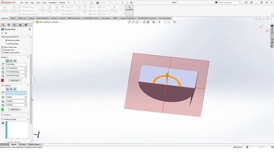Open the Print dropdown arrow in toolbar
Viewport: 274px width, 154px height.
click(x=101, y=3)
